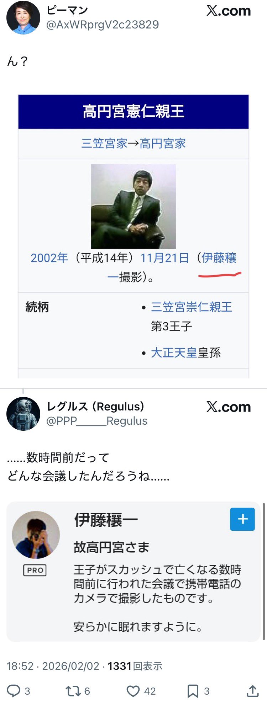Open the 三笠宮崇仁親王 link
Viewport: 267px width, 711px height.
192,307
